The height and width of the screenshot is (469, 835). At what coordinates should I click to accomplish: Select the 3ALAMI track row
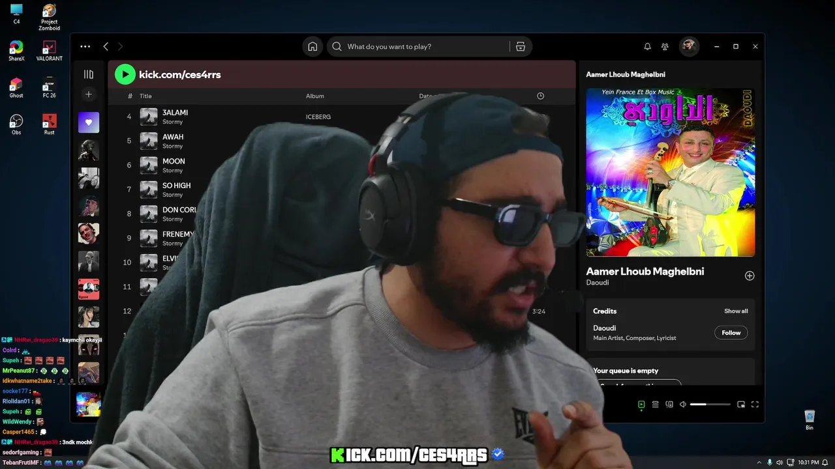point(342,117)
